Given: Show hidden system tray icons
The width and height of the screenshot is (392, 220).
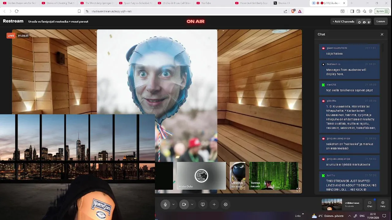Looking at the screenshot, I should (x=349, y=216).
